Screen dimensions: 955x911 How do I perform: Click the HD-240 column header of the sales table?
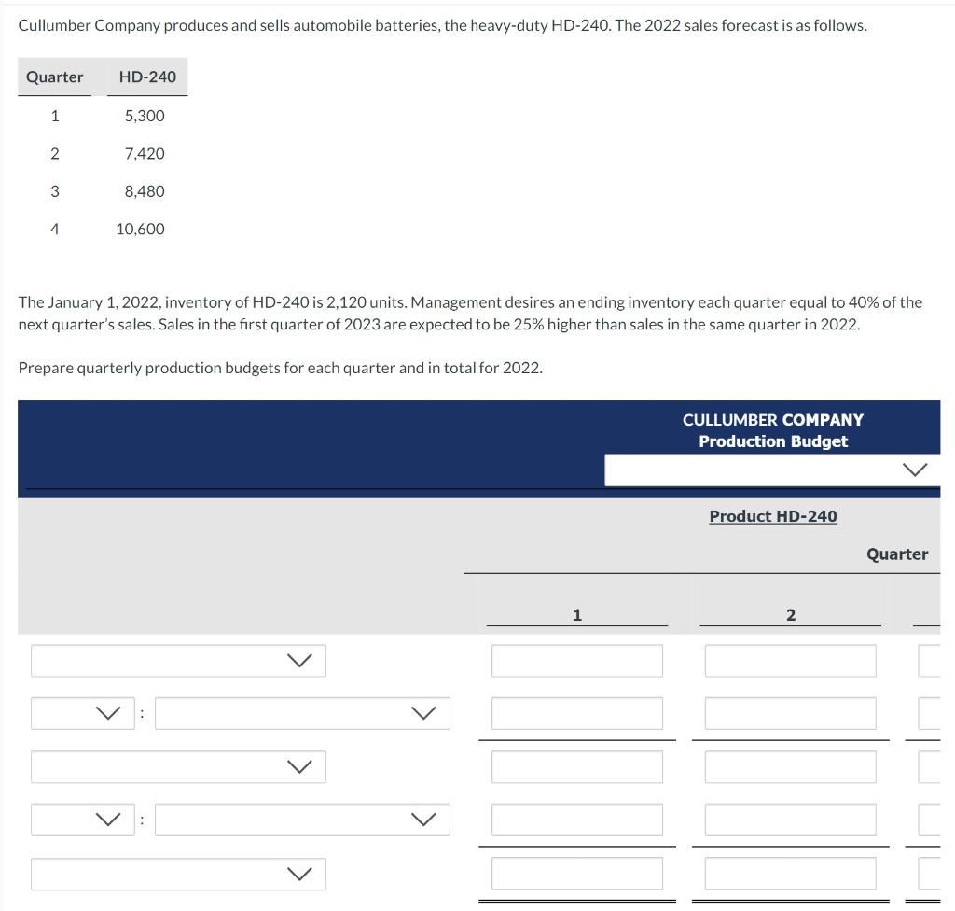tap(147, 77)
